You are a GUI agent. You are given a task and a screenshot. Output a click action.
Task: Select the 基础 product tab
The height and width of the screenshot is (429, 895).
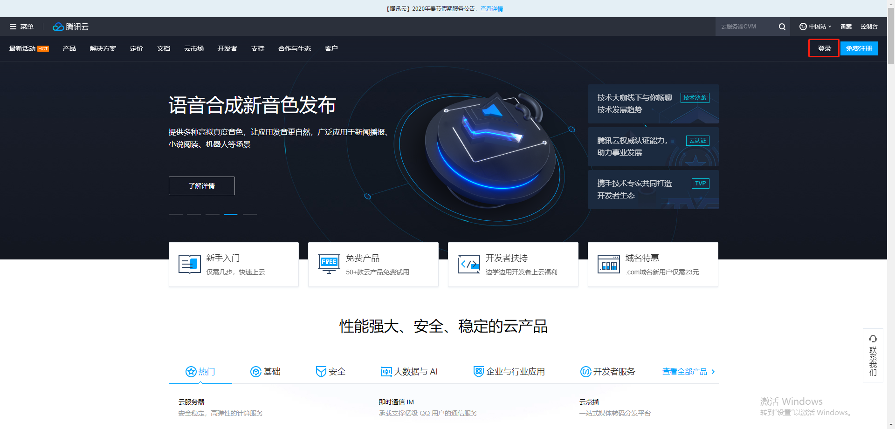pos(266,371)
